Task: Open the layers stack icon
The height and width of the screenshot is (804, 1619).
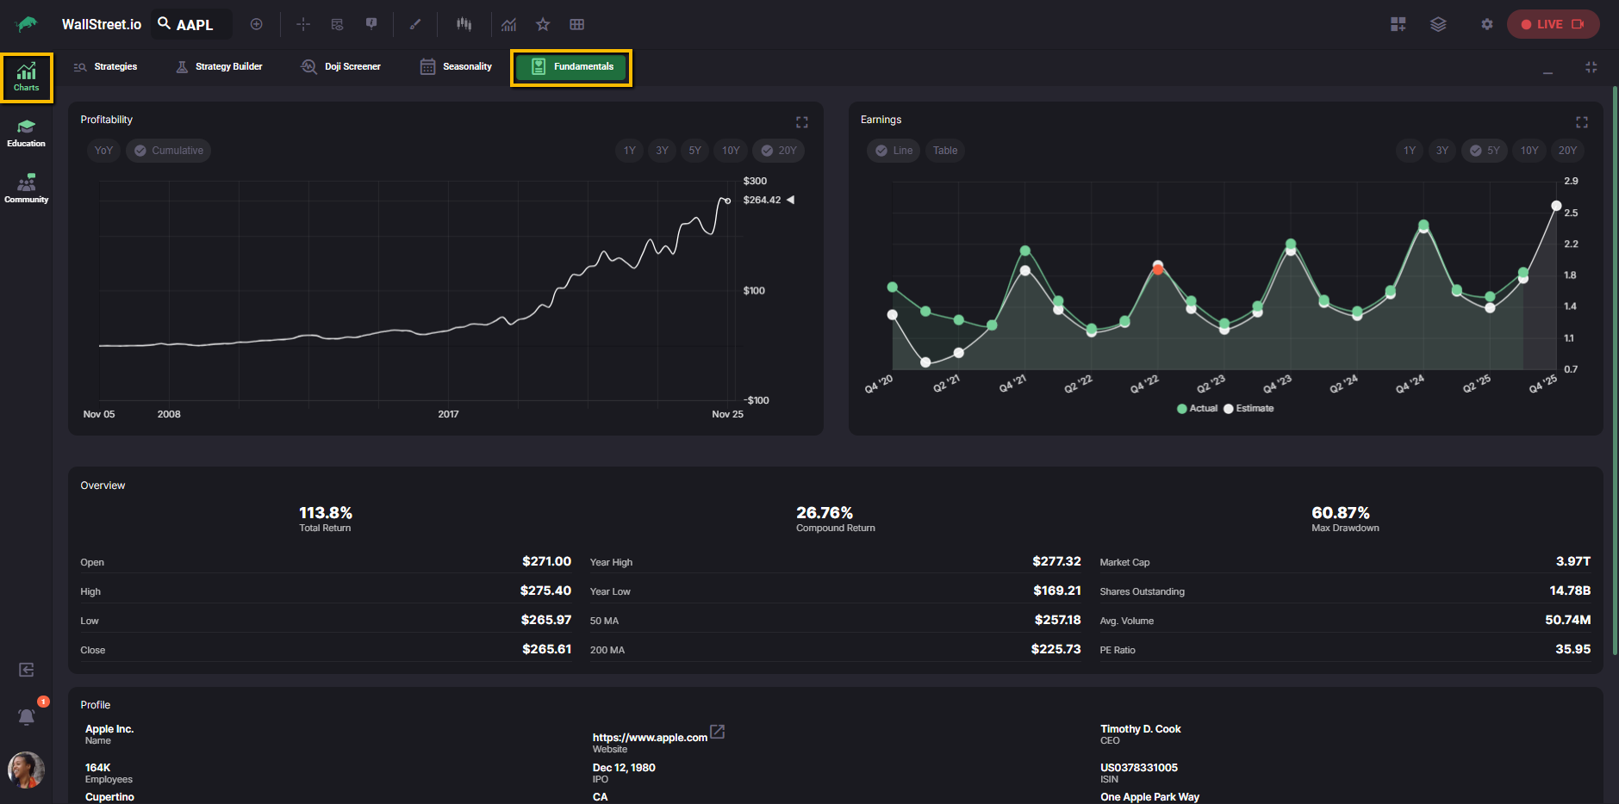Action: (x=1438, y=24)
